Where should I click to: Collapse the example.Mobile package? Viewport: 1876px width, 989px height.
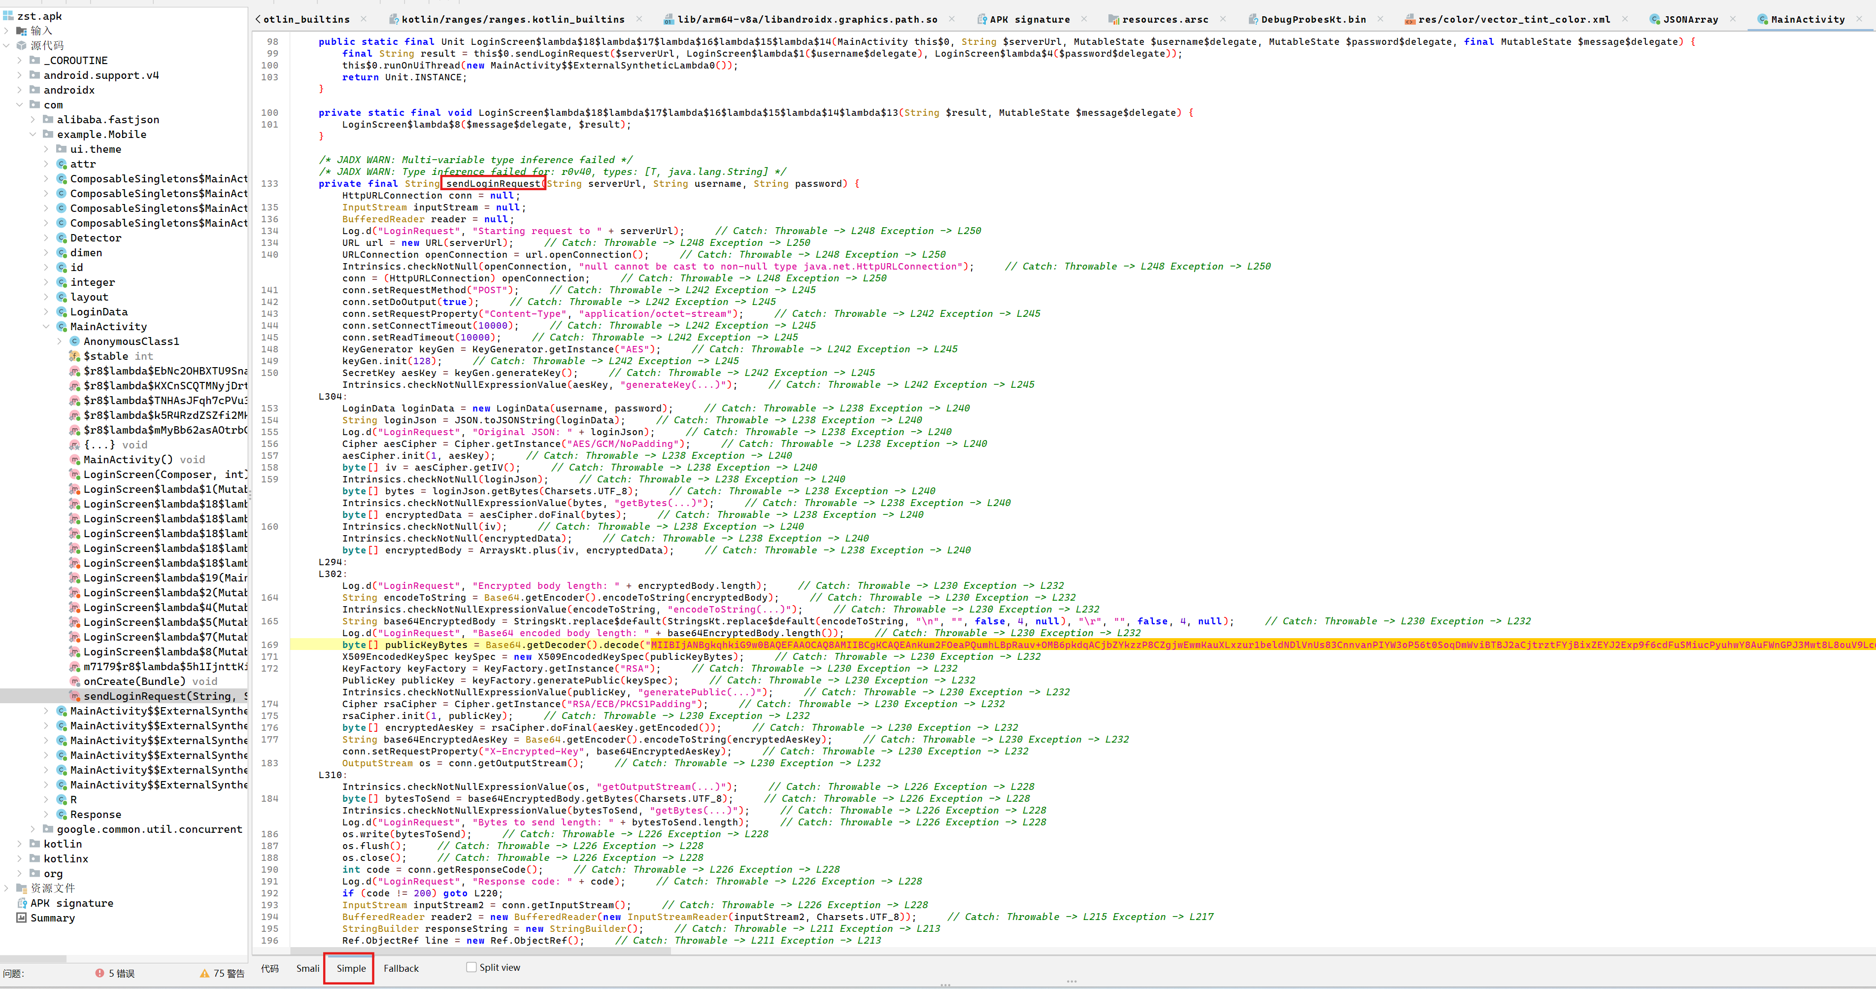(x=33, y=134)
